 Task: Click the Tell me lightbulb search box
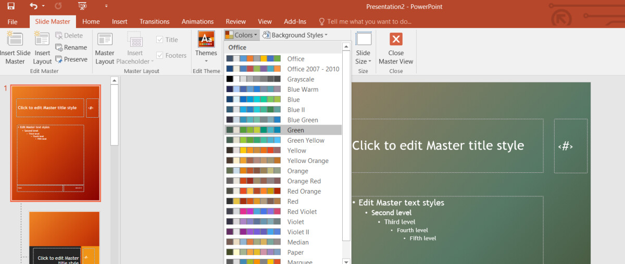click(x=365, y=21)
